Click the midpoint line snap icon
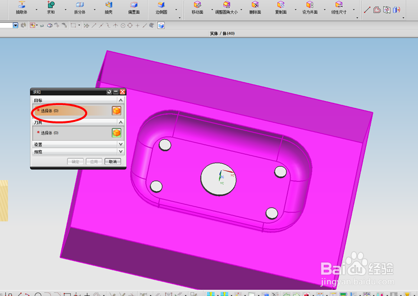The image size is (418, 296). tap(101, 25)
